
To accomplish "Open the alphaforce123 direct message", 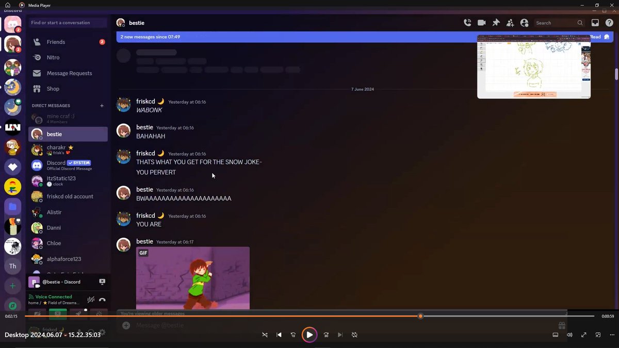I will [x=68, y=259].
